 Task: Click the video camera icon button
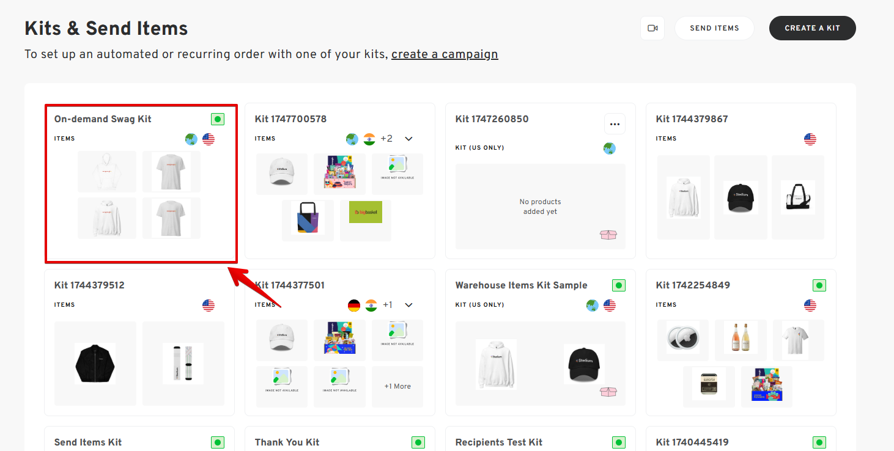[652, 28]
